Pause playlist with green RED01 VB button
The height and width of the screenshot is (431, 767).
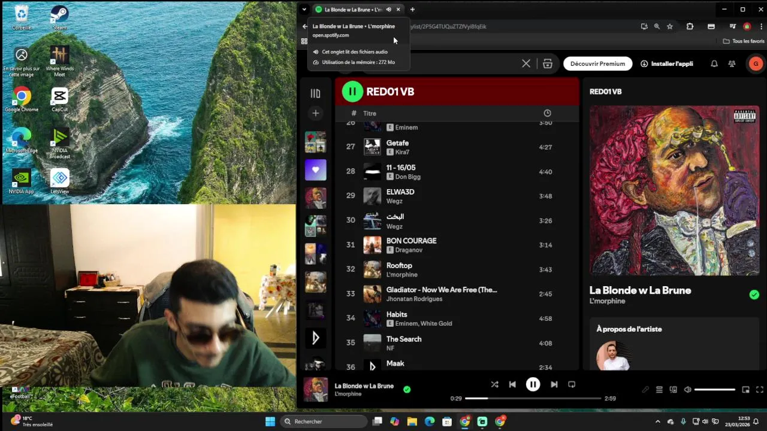(352, 92)
